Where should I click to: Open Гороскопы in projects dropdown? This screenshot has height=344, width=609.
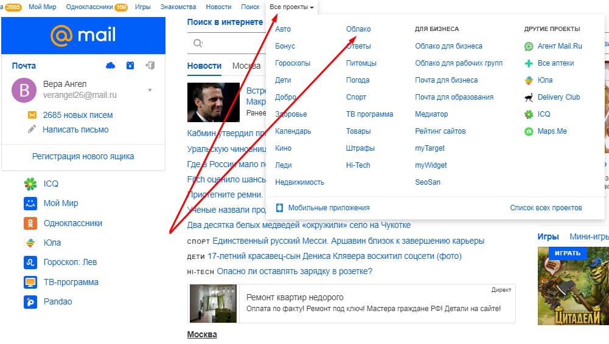point(293,63)
